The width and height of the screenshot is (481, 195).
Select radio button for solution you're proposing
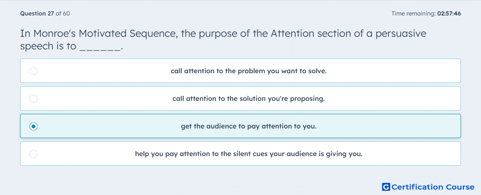coord(33,99)
